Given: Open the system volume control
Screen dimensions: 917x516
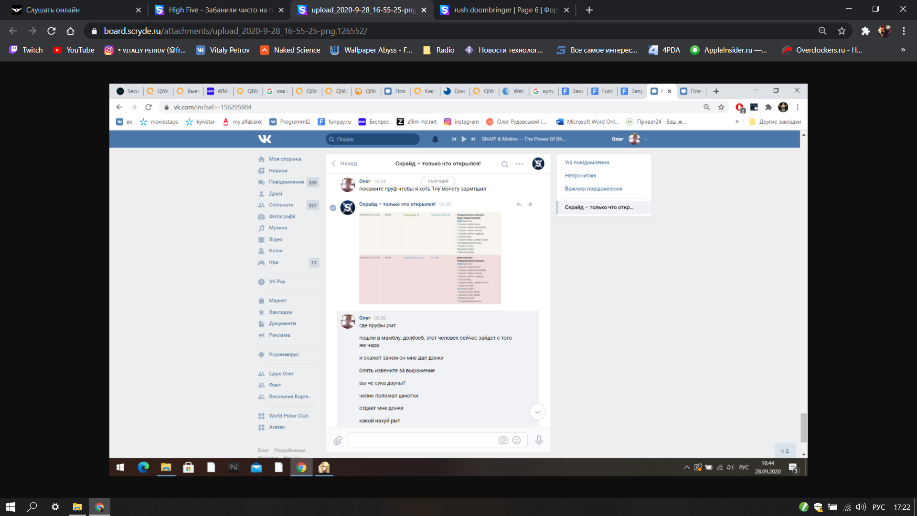Looking at the screenshot, I should [x=861, y=507].
